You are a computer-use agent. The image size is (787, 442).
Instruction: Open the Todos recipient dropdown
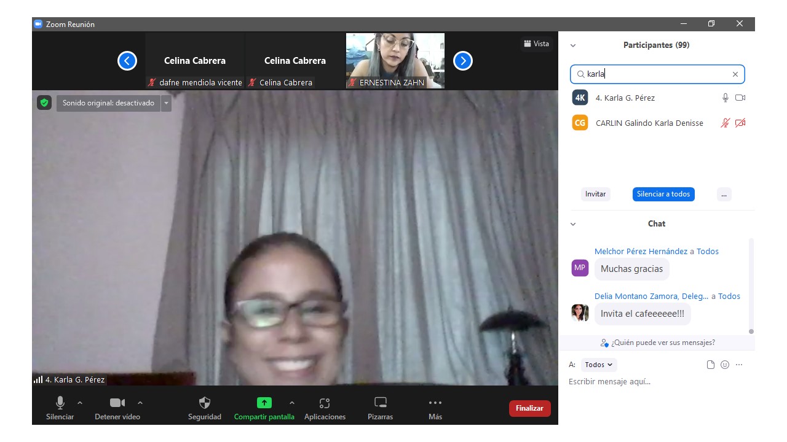[598, 365]
